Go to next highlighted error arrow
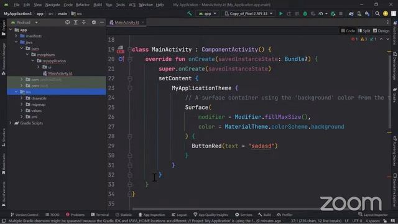The image size is (398, 224). pos(388,39)
